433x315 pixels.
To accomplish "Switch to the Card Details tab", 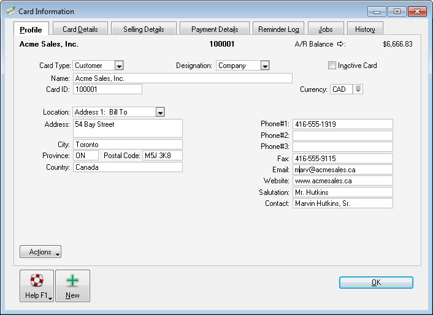I will (x=80, y=29).
